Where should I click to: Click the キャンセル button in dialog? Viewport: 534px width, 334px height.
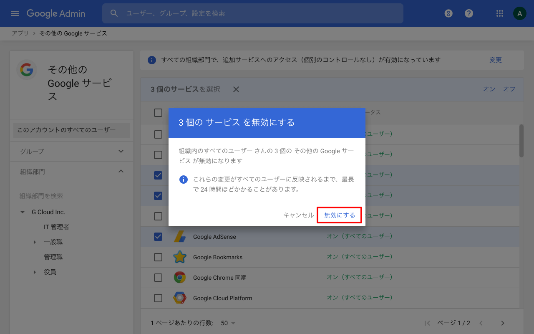(298, 215)
